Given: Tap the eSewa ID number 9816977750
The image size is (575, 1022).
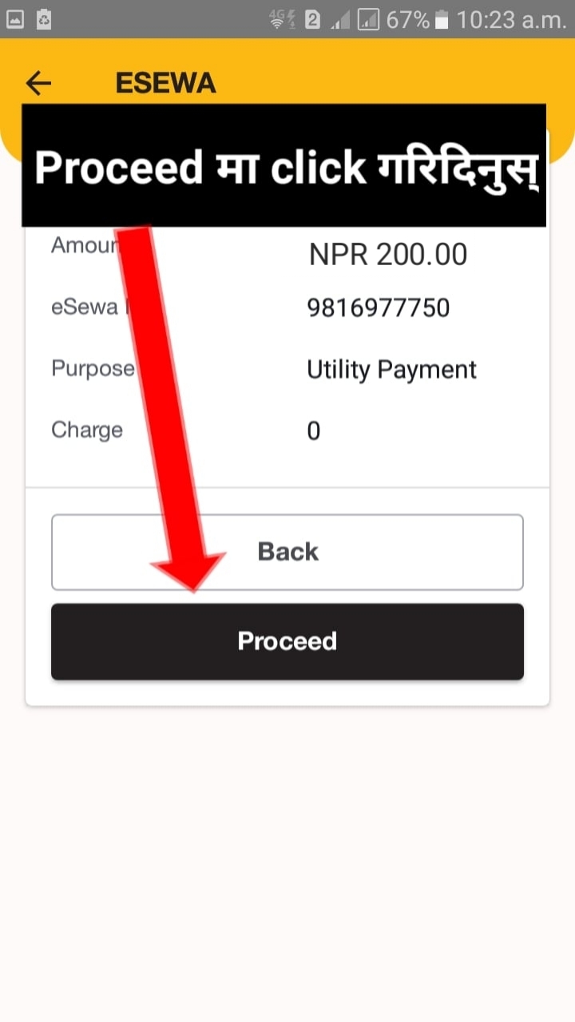Looking at the screenshot, I should (x=378, y=308).
